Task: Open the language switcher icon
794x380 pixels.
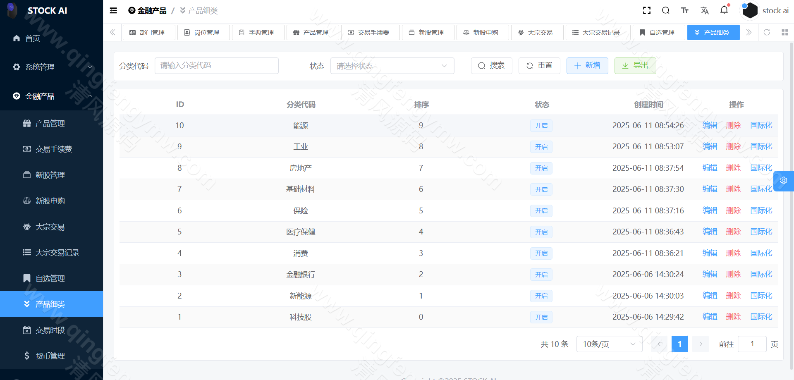Action: (705, 10)
